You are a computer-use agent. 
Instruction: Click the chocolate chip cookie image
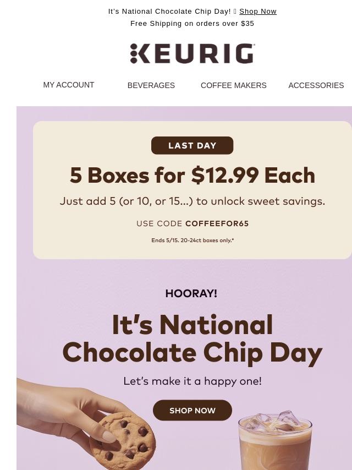point(127,441)
